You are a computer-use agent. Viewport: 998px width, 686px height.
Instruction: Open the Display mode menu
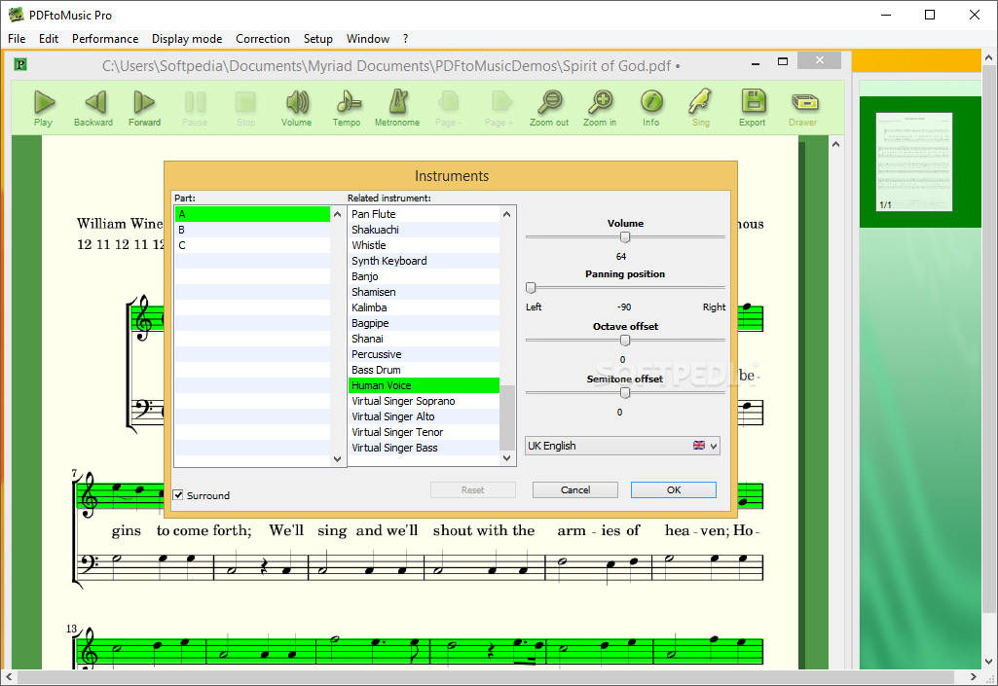[x=187, y=39]
